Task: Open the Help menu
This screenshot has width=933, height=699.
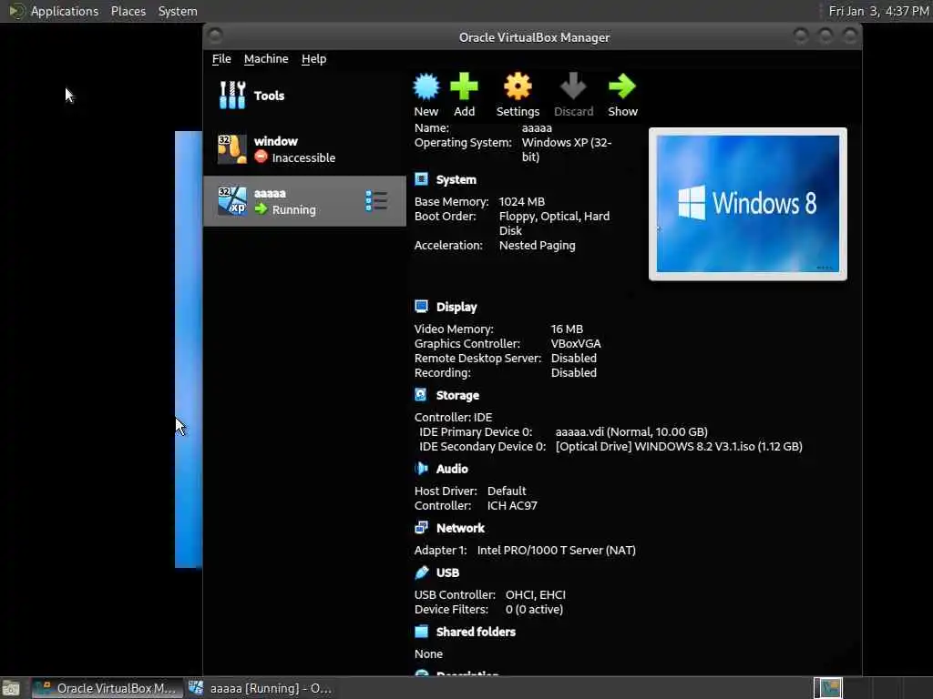Action: click(x=313, y=59)
